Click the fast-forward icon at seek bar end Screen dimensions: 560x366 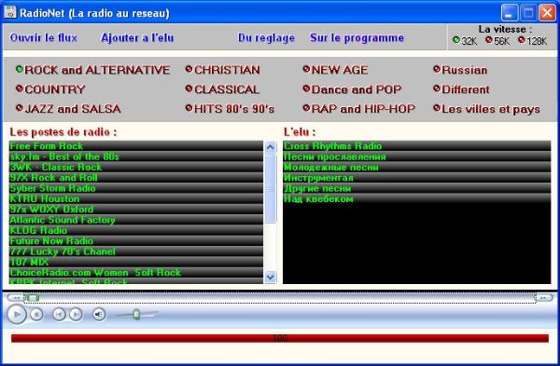pyautogui.click(x=543, y=298)
